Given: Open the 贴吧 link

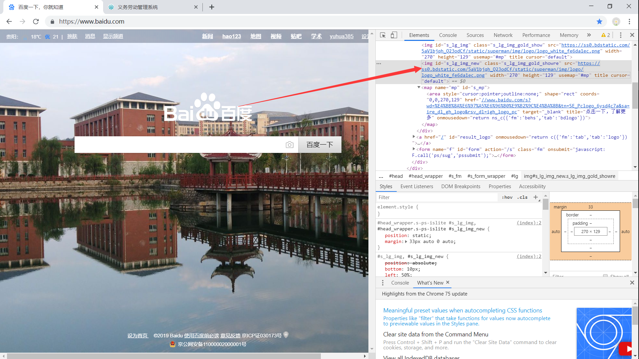Looking at the screenshot, I should click(296, 36).
